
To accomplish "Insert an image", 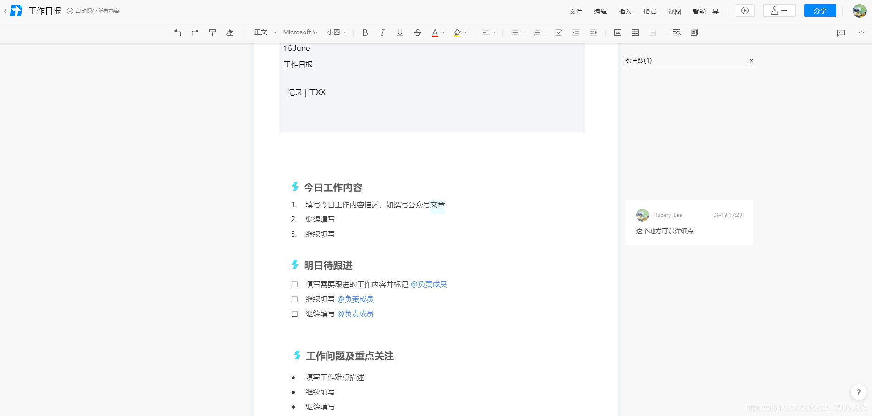I will point(618,32).
